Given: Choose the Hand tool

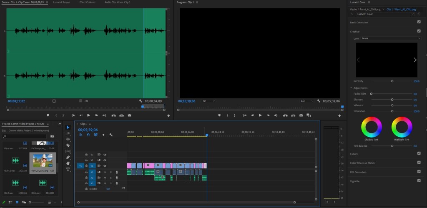Looking at the screenshot, I should [x=68, y=163].
